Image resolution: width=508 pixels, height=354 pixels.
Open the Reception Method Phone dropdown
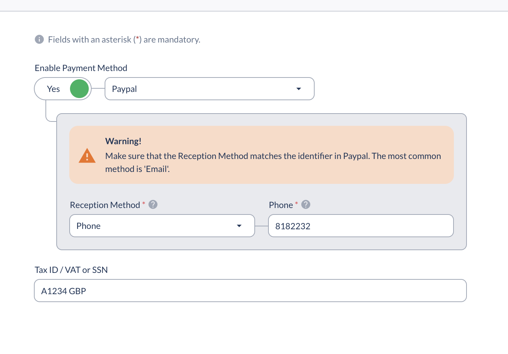[162, 226]
